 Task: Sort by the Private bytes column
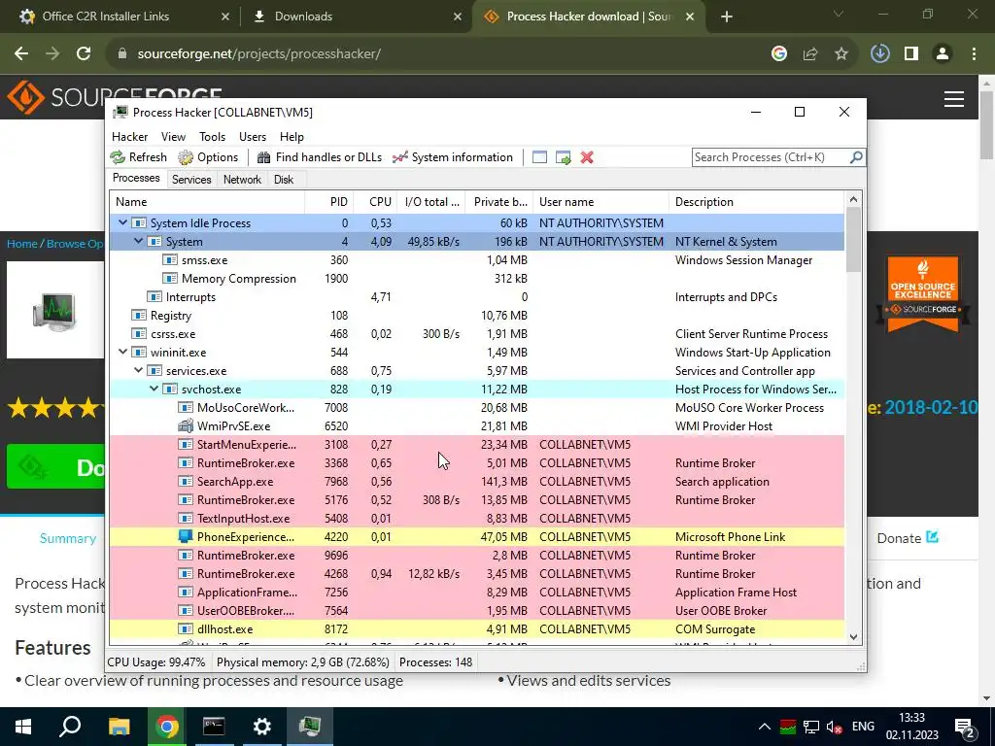tap(499, 202)
